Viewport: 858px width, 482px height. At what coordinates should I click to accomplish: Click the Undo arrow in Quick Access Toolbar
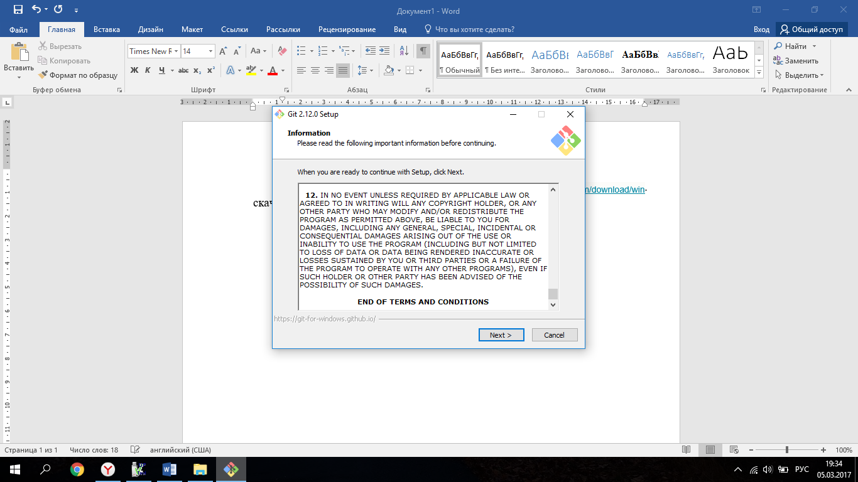pos(36,10)
